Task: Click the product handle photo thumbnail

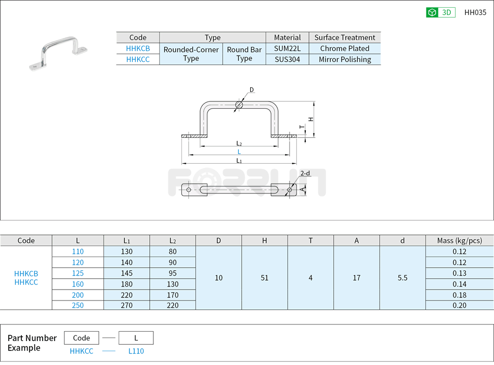Action: point(59,51)
